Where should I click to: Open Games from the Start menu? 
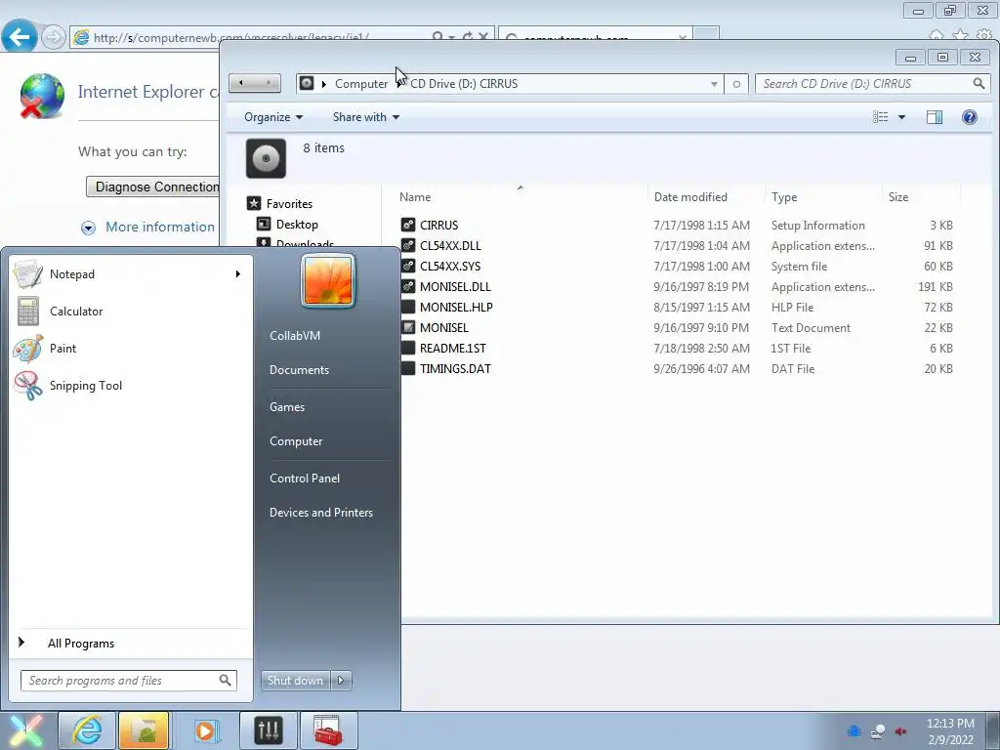pyautogui.click(x=287, y=407)
